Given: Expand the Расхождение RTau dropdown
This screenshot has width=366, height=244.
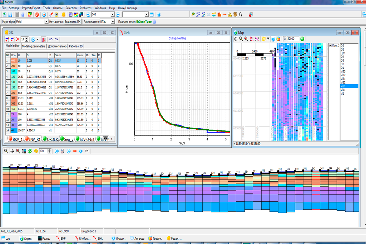Looking at the screenshot, I should [113, 22].
